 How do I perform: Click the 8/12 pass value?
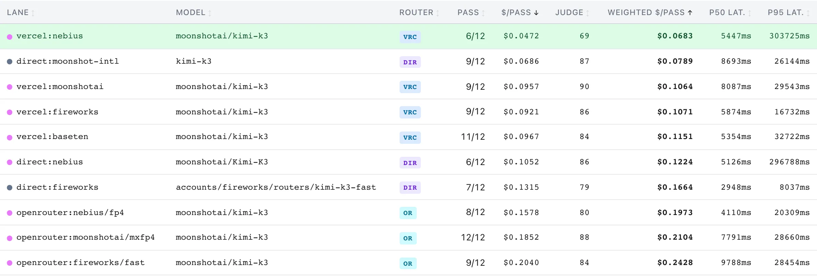(x=476, y=212)
